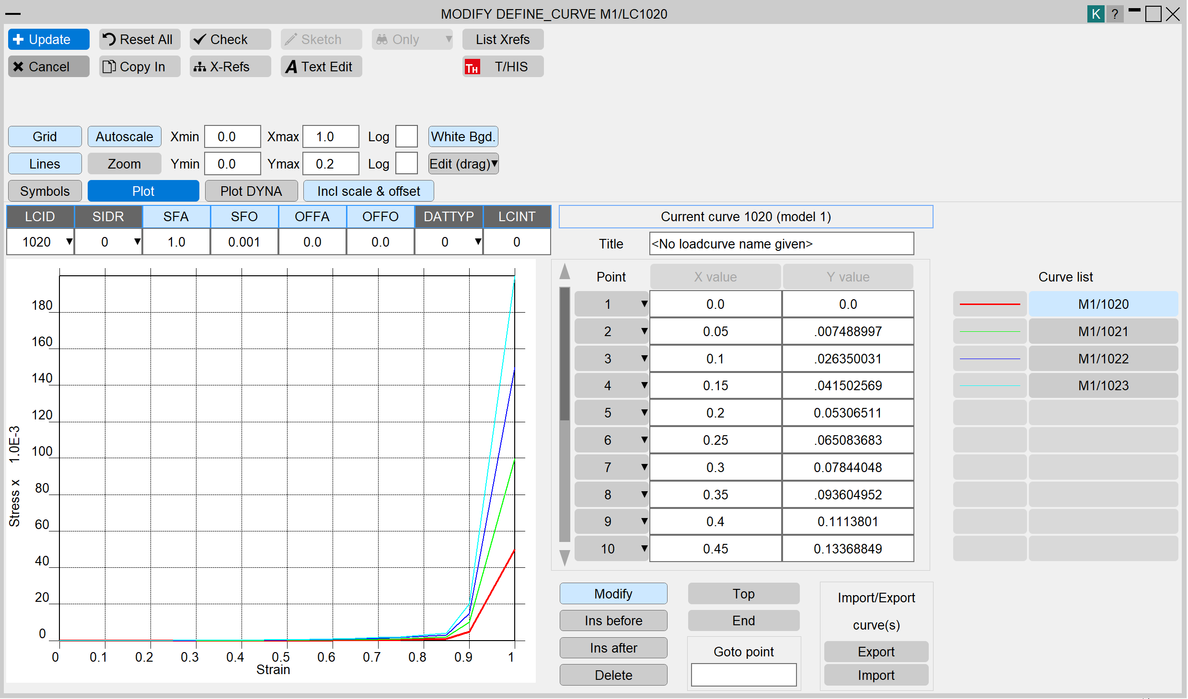Open point 5 row dropdown arrow
This screenshot has width=1188, height=699.
point(644,413)
